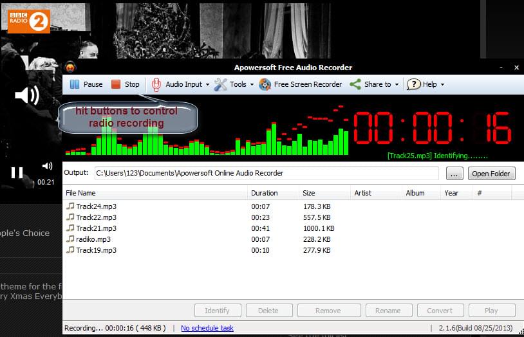Click the small volume icon above 00.21
The height and width of the screenshot is (337, 524).
point(48,166)
